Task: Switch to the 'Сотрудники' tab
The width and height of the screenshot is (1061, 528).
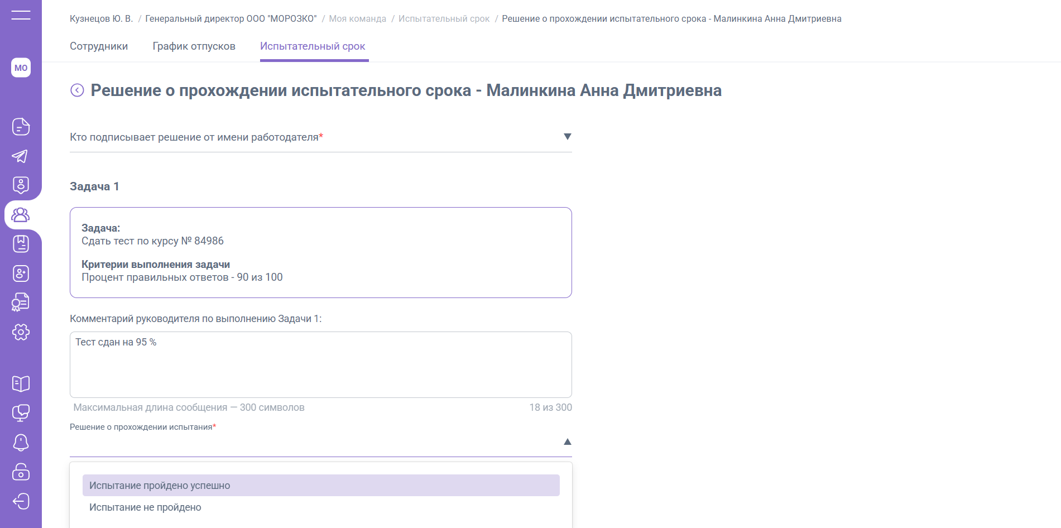Action: pyautogui.click(x=99, y=46)
